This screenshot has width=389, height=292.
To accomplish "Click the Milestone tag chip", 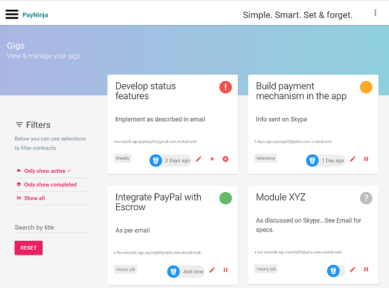I will 265,158.
